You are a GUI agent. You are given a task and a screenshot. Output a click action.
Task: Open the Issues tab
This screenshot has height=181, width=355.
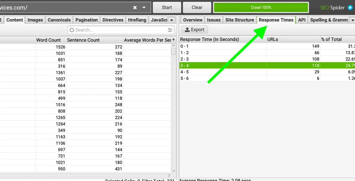(x=214, y=20)
